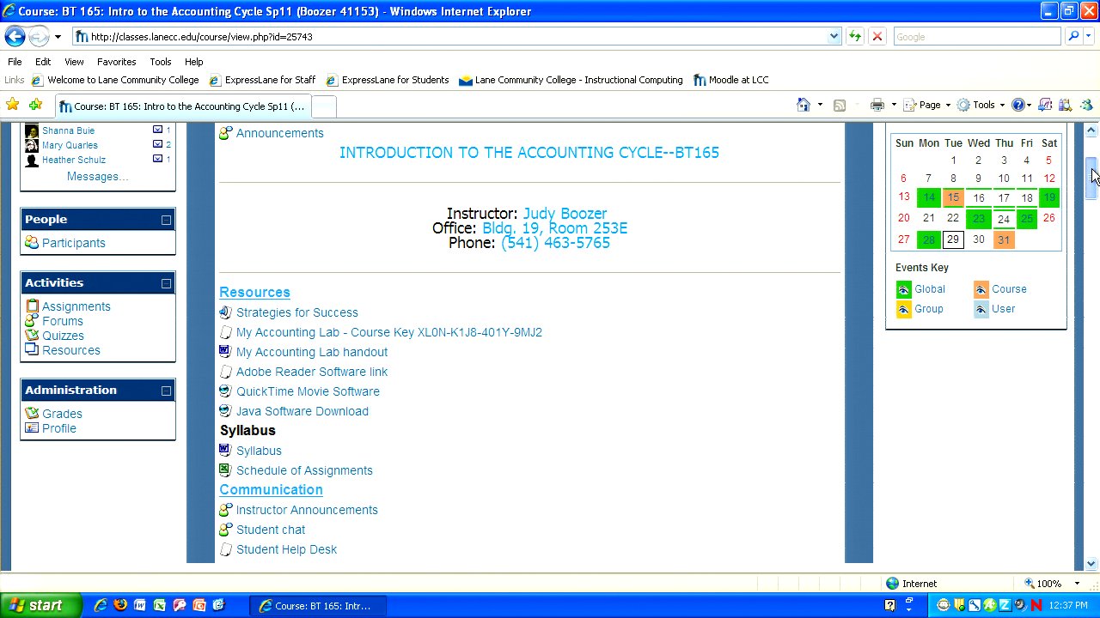Image resolution: width=1100 pixels, height=618 pixels.
Task: Toggle Group events eye icon in Events Key
Action: click(903, 309)
